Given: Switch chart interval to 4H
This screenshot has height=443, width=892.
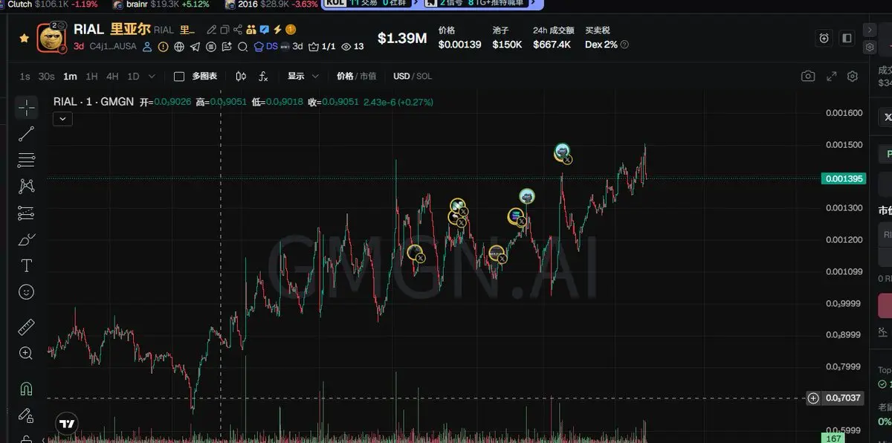Looking at the screenshot, I should pyautogui.click(x=112, y=76).
